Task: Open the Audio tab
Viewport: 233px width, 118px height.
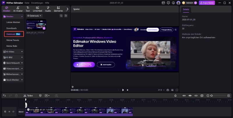Action: [48, 9]
